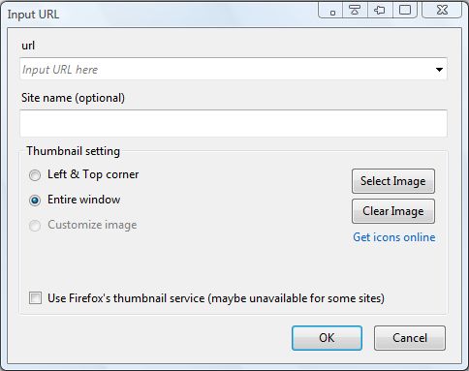Image resolution: width=469 pixels, height=371 pixels.
Task: Click the Input URL title bar text
Action: (x=33, y=15)
